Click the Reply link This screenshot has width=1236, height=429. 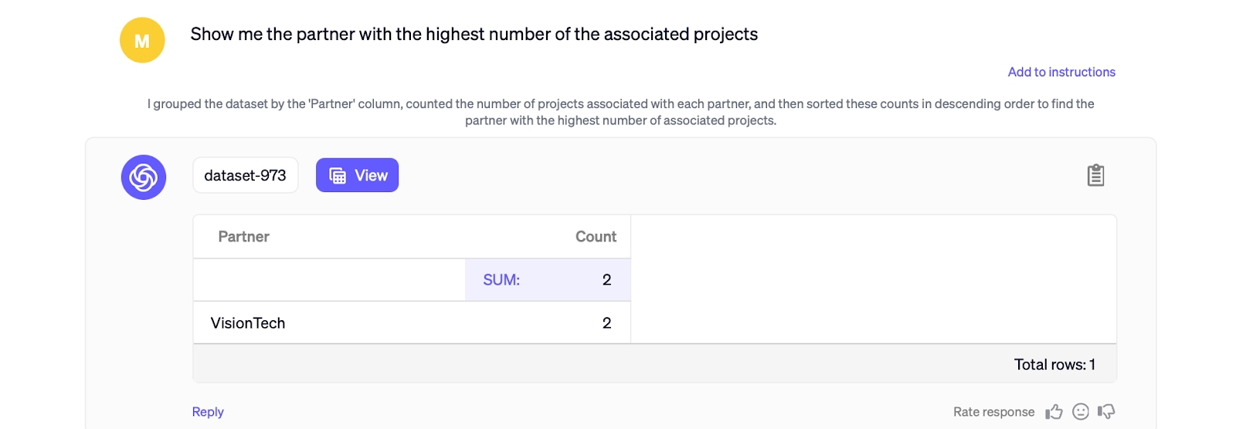208,412
